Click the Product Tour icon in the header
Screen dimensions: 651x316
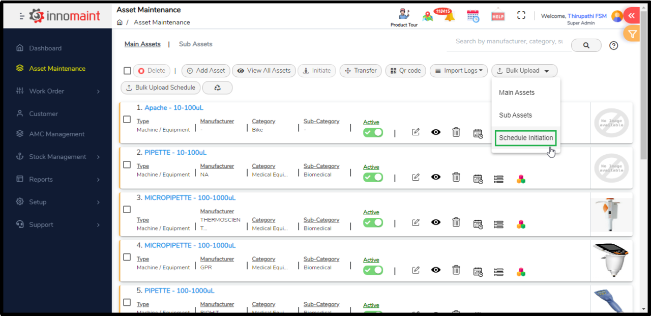[x=403, y=15]
